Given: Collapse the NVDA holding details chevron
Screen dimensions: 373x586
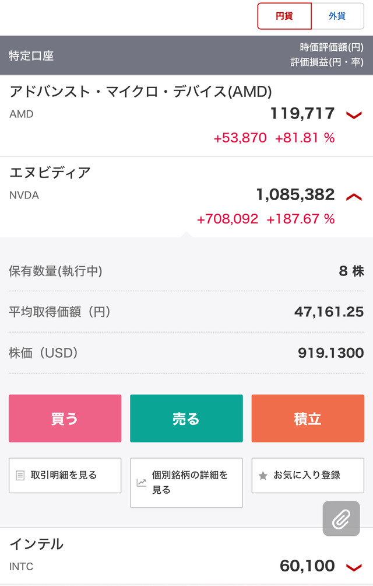Looking at the screenshot, I should point(354,197).
